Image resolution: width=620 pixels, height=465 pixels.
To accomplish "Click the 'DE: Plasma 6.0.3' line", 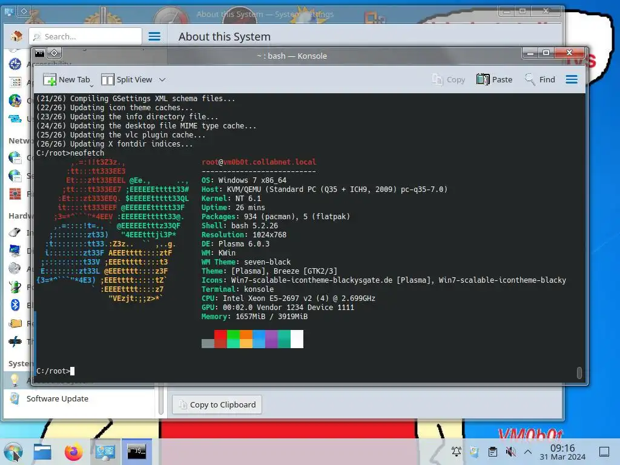I will 236,244.
